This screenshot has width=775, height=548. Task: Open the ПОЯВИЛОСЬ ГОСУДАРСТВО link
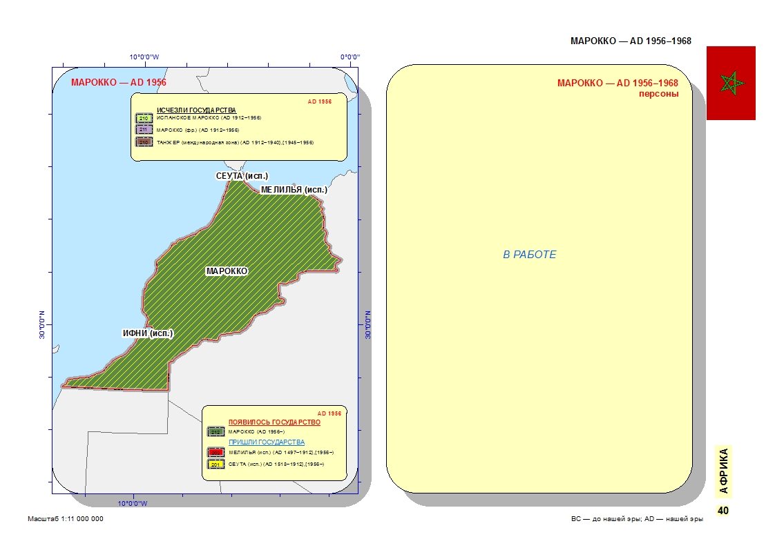274,422
